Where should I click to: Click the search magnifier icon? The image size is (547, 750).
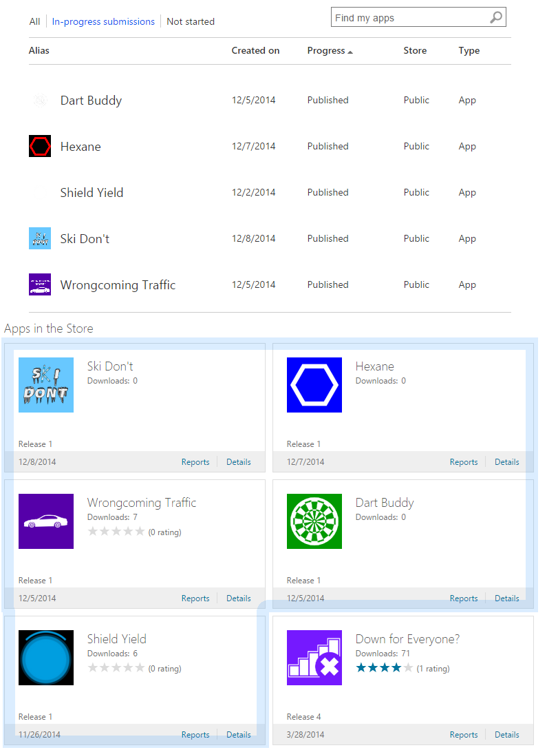point(496,18)
